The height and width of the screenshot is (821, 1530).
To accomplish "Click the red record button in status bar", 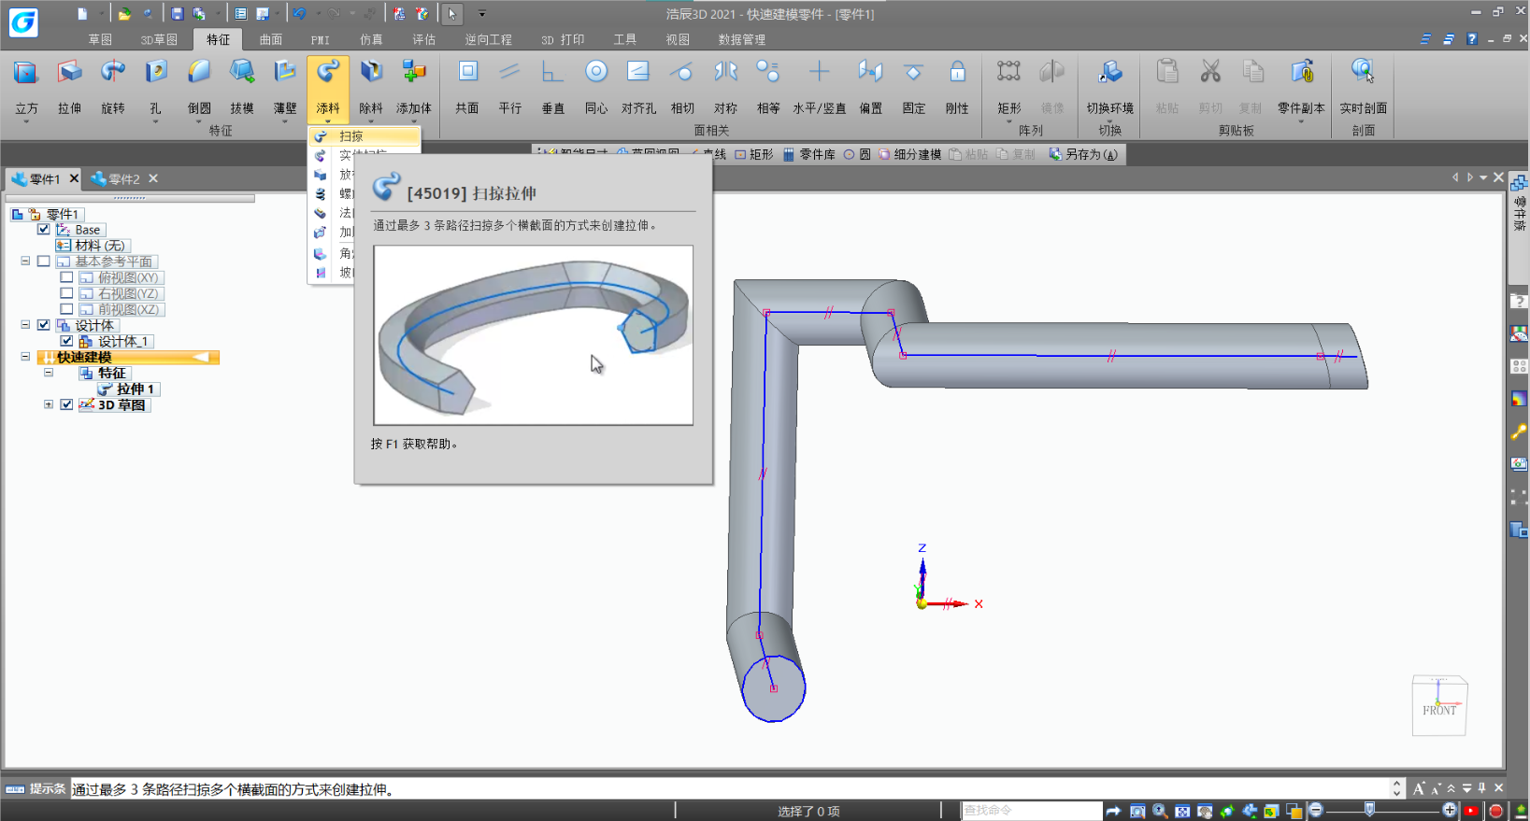I will 1495,811.
